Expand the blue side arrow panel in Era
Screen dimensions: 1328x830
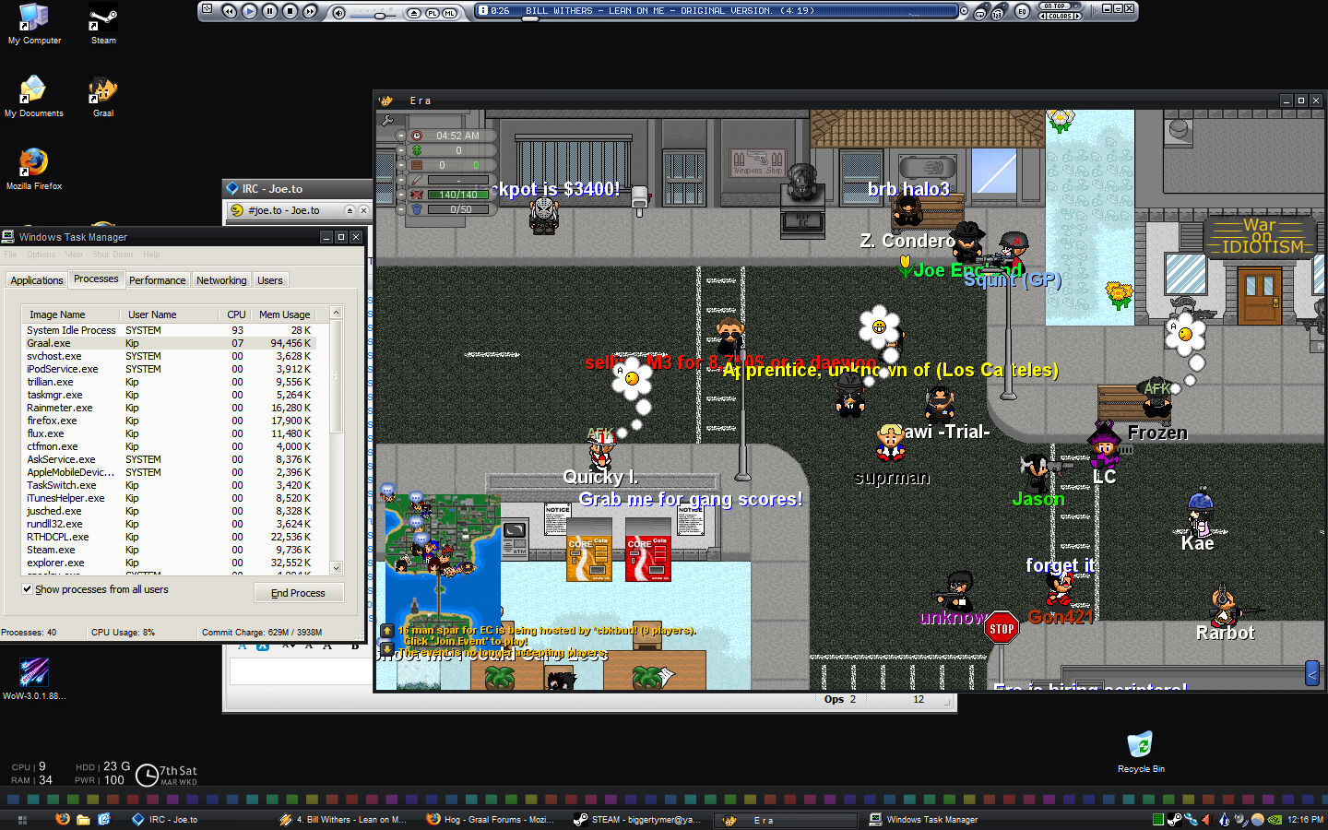click(x=1311, y=674)
